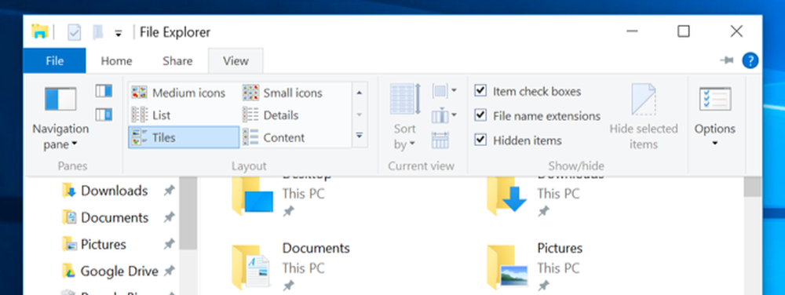785x295 pixels.
Task: Open the File menu tab
Action: (55, 61)
